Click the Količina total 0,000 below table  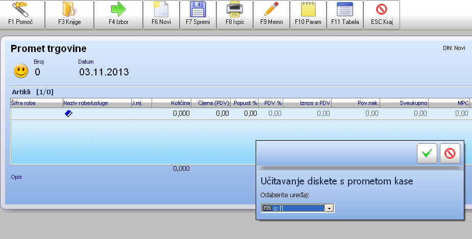point(181,168)
